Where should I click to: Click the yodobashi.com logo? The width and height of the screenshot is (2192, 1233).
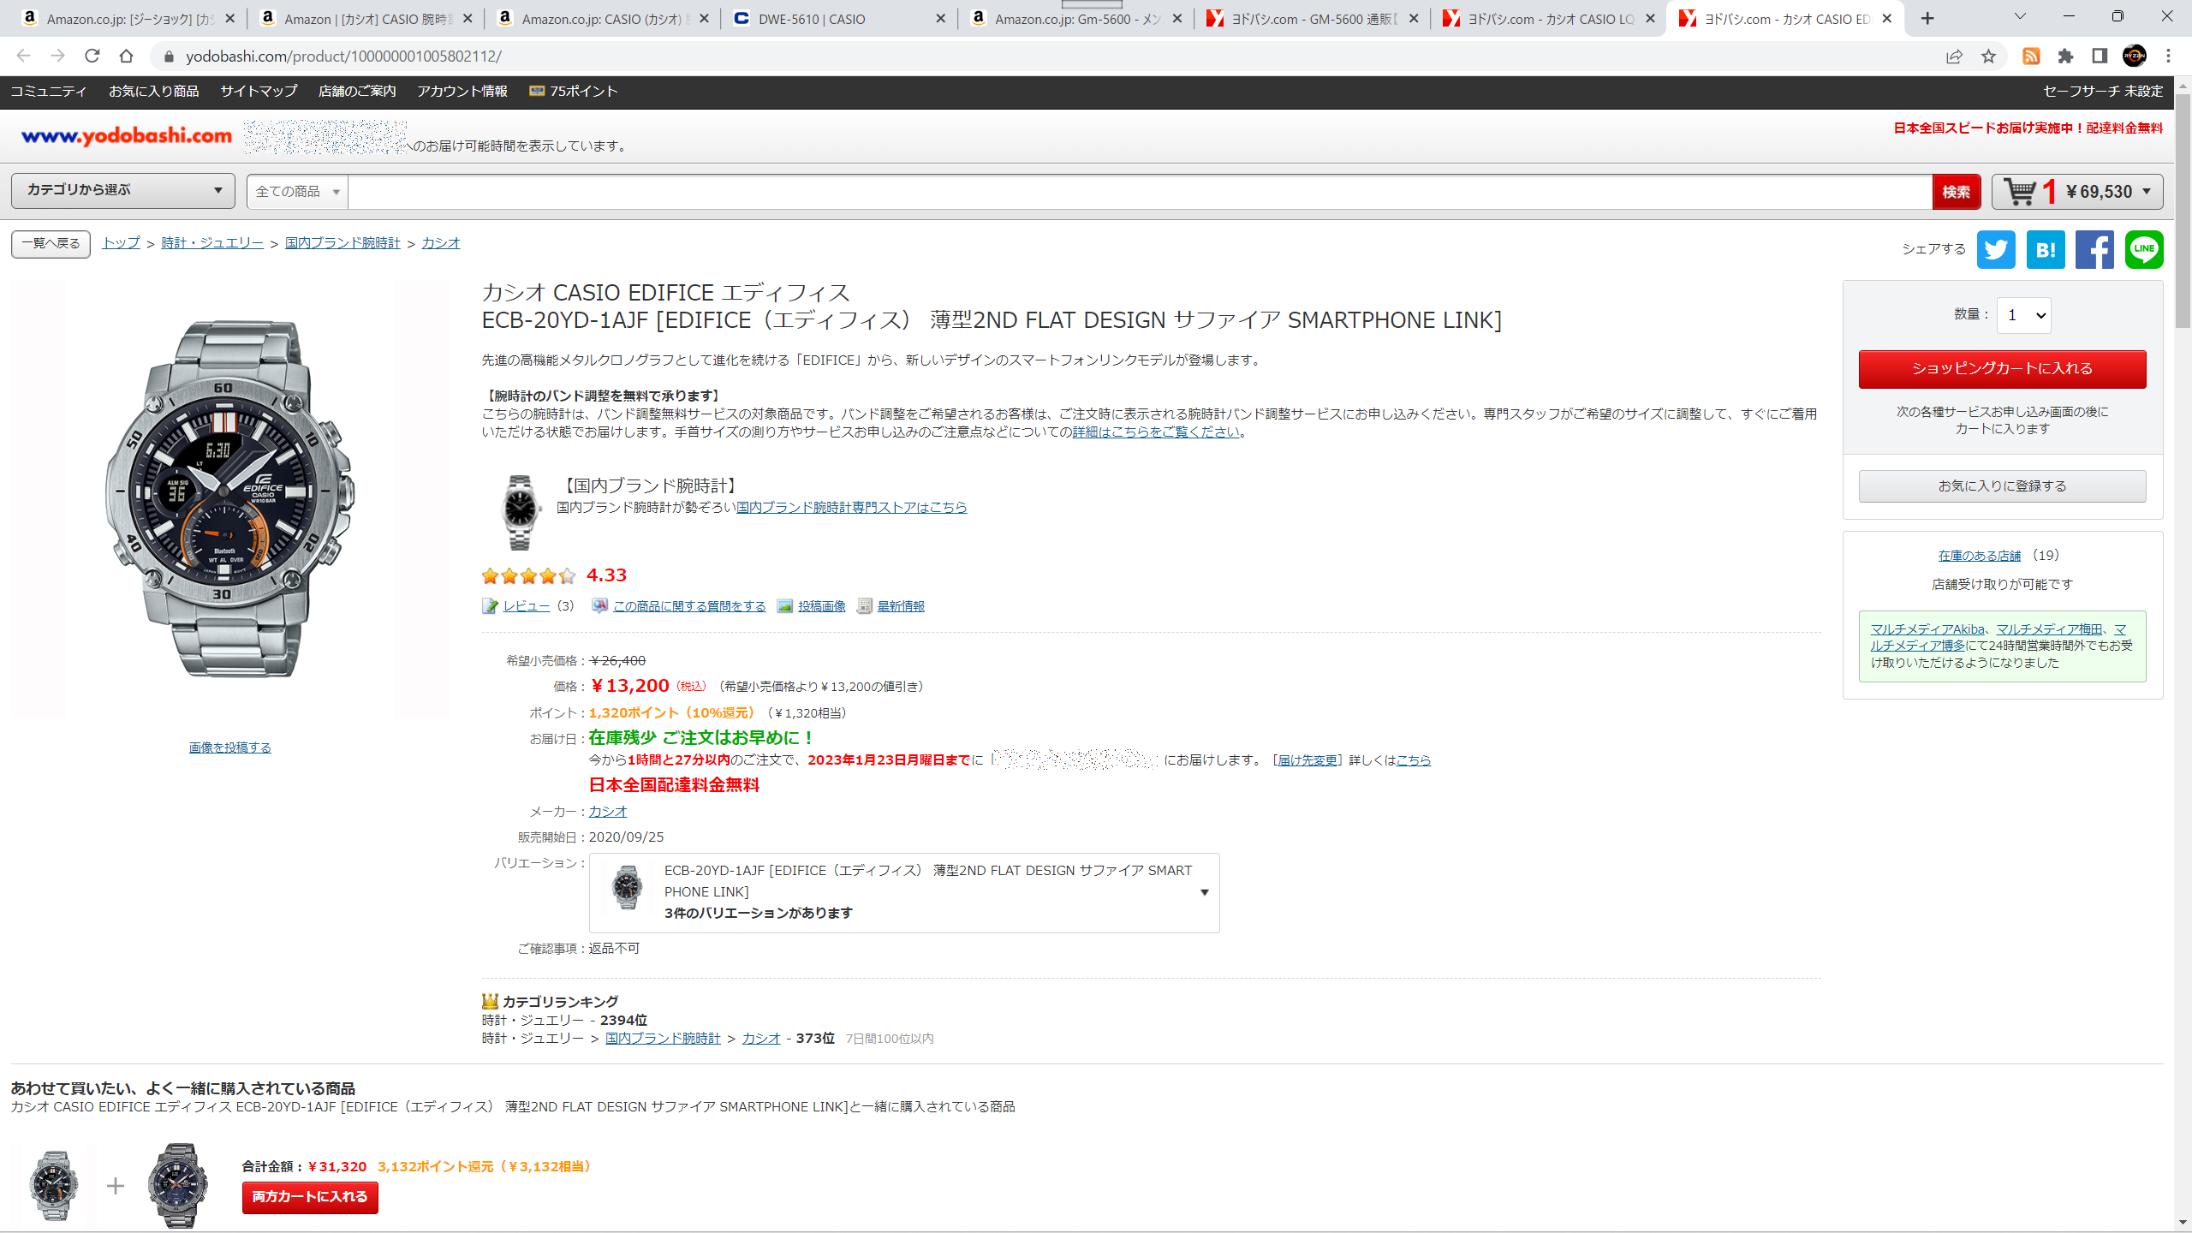point(127,135)
